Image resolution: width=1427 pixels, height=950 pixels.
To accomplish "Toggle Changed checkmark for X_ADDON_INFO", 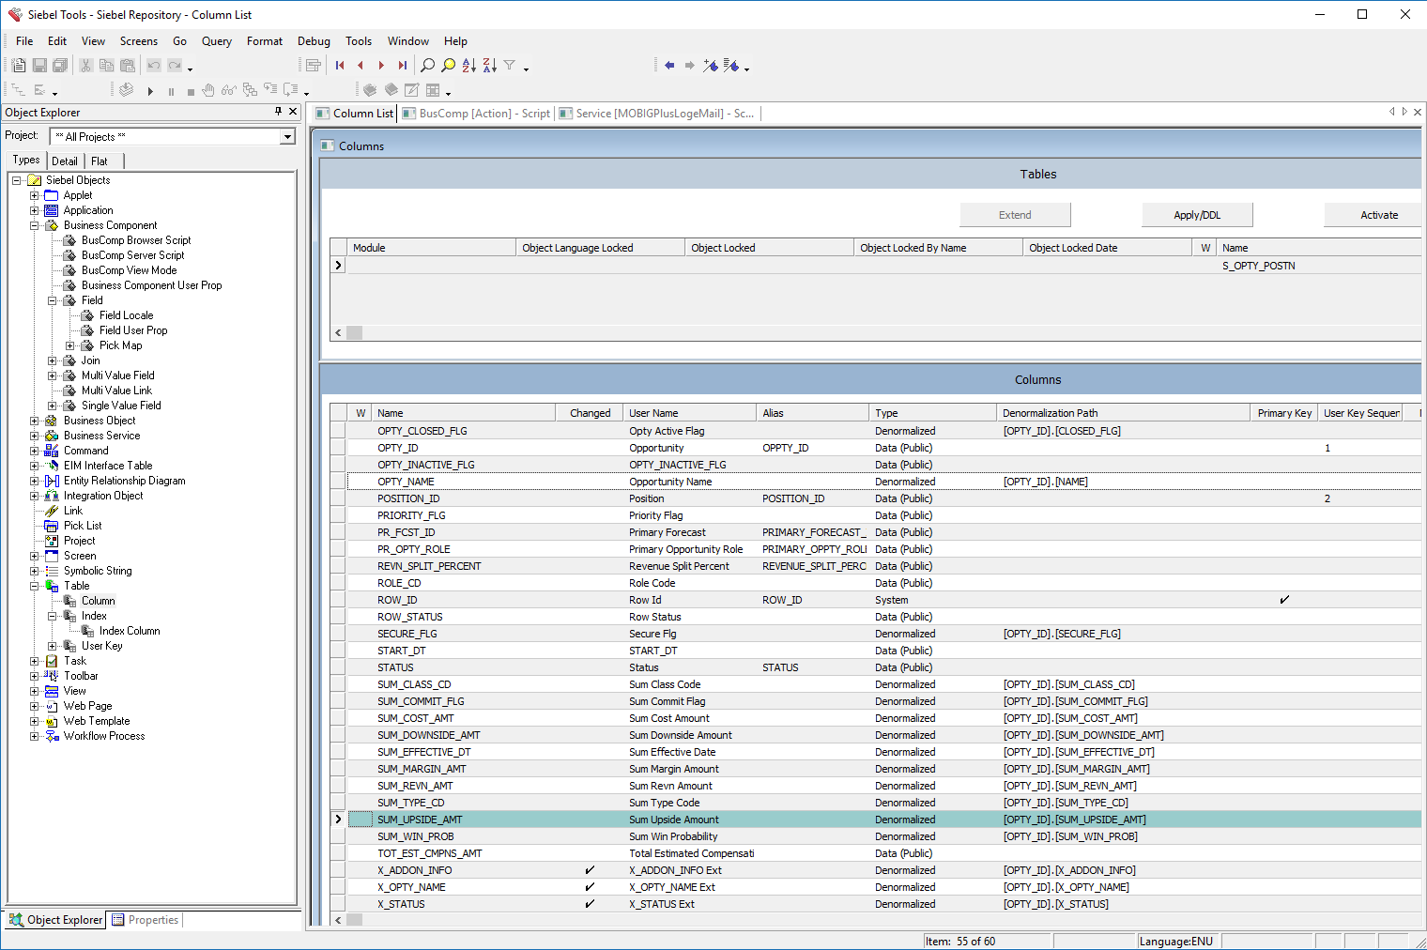I will pos(590,870).
